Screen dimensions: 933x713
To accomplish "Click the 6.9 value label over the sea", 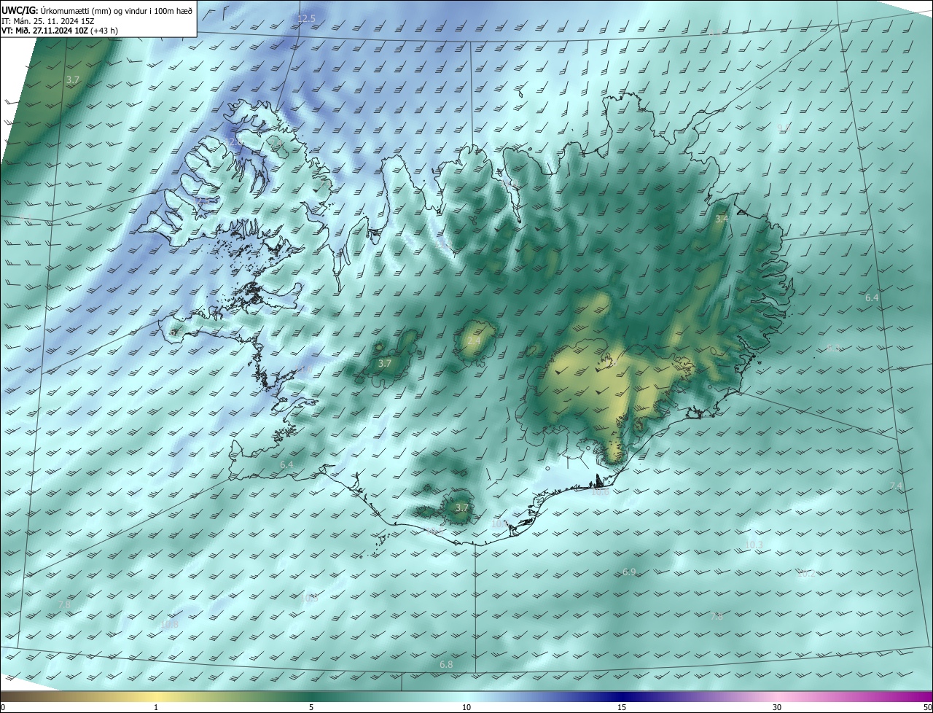I will coord(629,572).
